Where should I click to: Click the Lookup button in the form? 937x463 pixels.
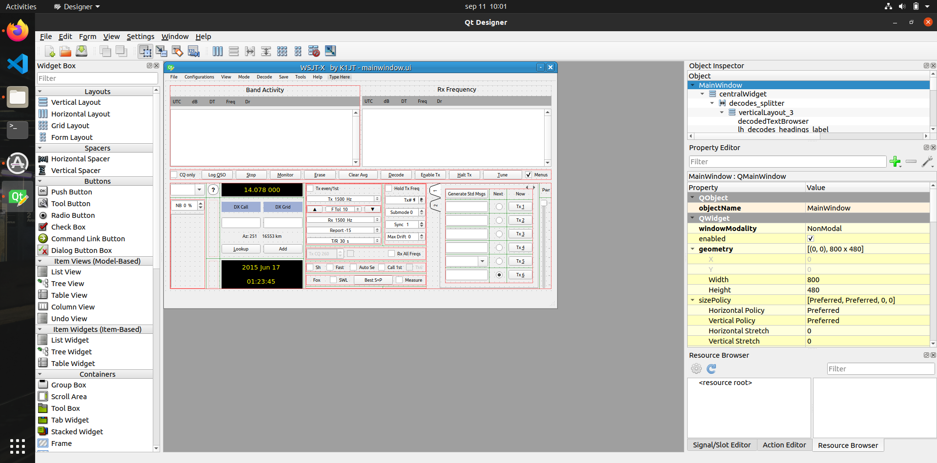241,249
